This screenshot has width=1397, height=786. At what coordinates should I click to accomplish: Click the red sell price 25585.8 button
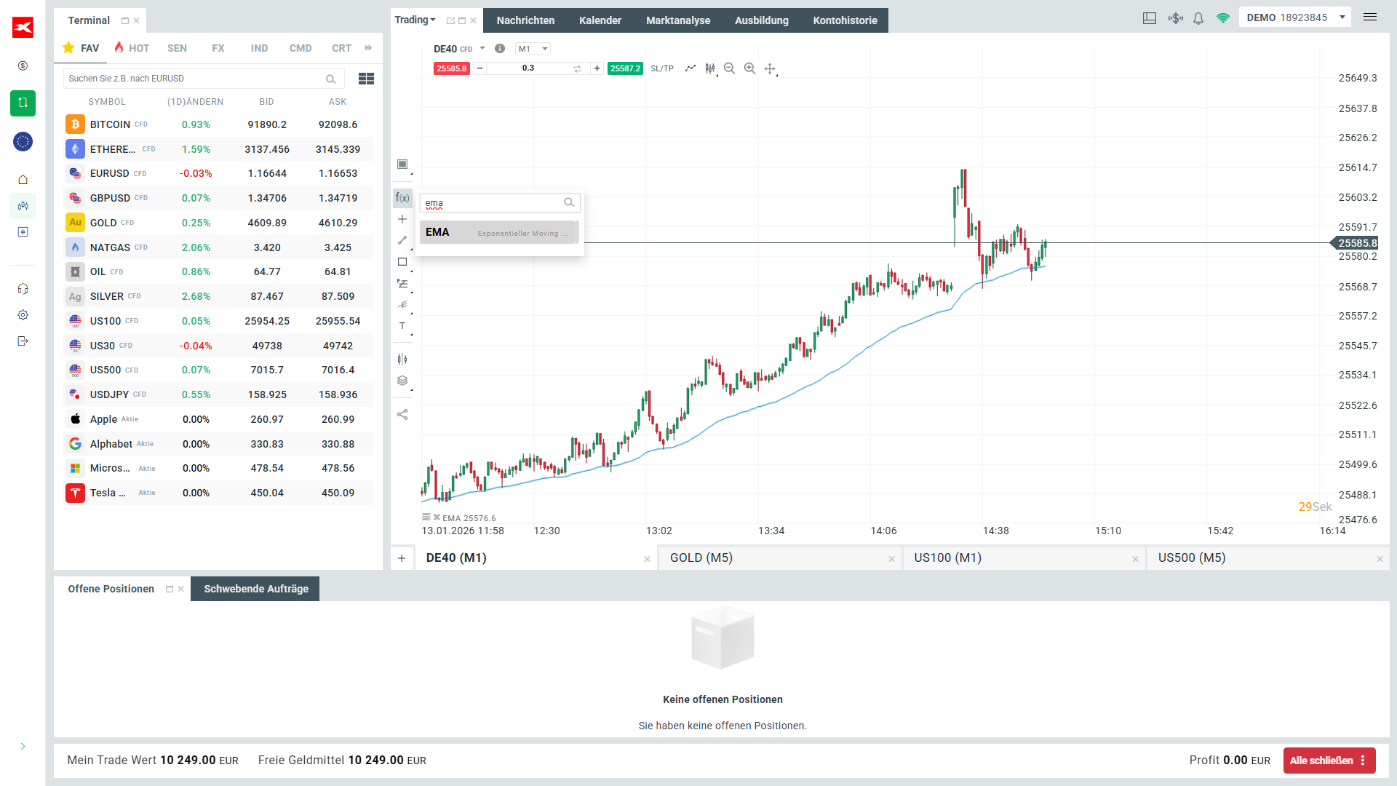[451, 68]
